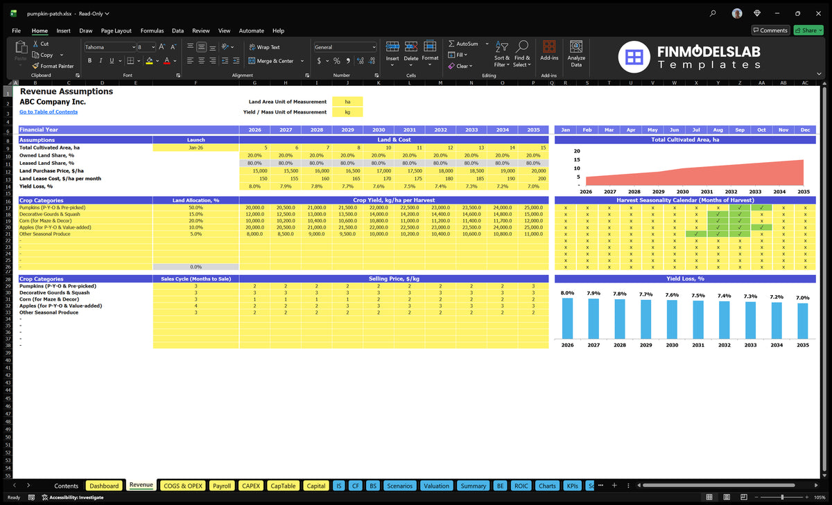Select the Launch date cell Jan-26
This screenshot has height=505, width=832.
click(x=196, y=148)
